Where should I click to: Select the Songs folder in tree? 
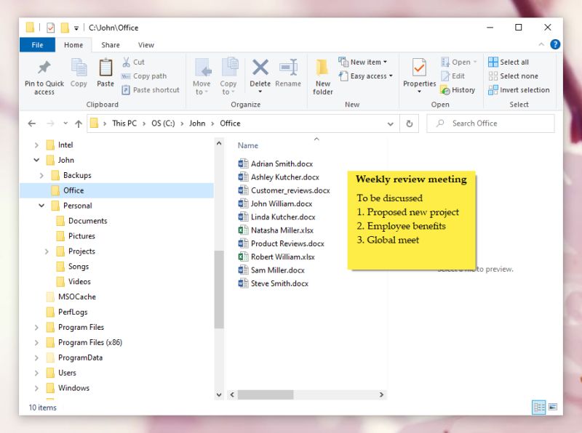(x=73, y=267)
